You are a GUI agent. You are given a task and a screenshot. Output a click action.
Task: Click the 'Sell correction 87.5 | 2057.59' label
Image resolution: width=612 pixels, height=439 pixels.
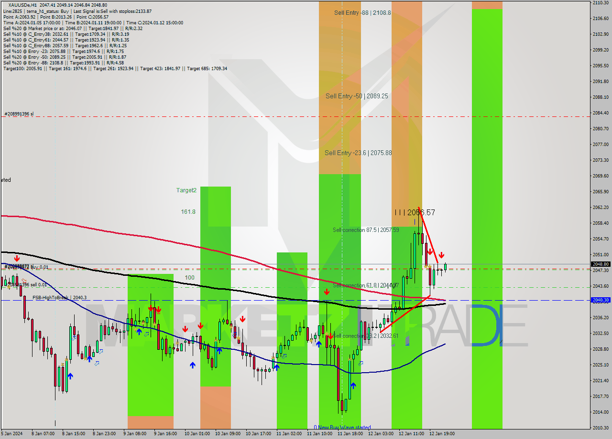pyautogui.click(x=366, y=230)
